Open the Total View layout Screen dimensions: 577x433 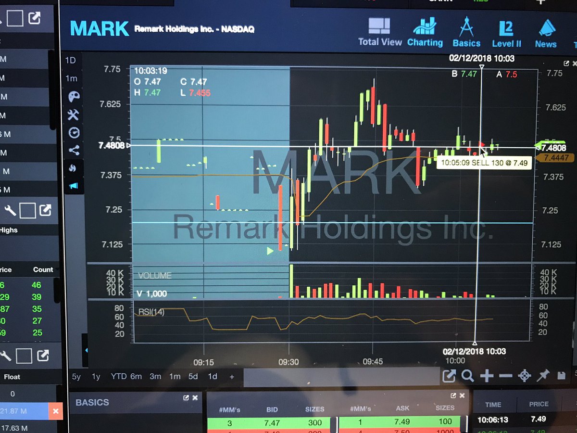click(380, 33)
